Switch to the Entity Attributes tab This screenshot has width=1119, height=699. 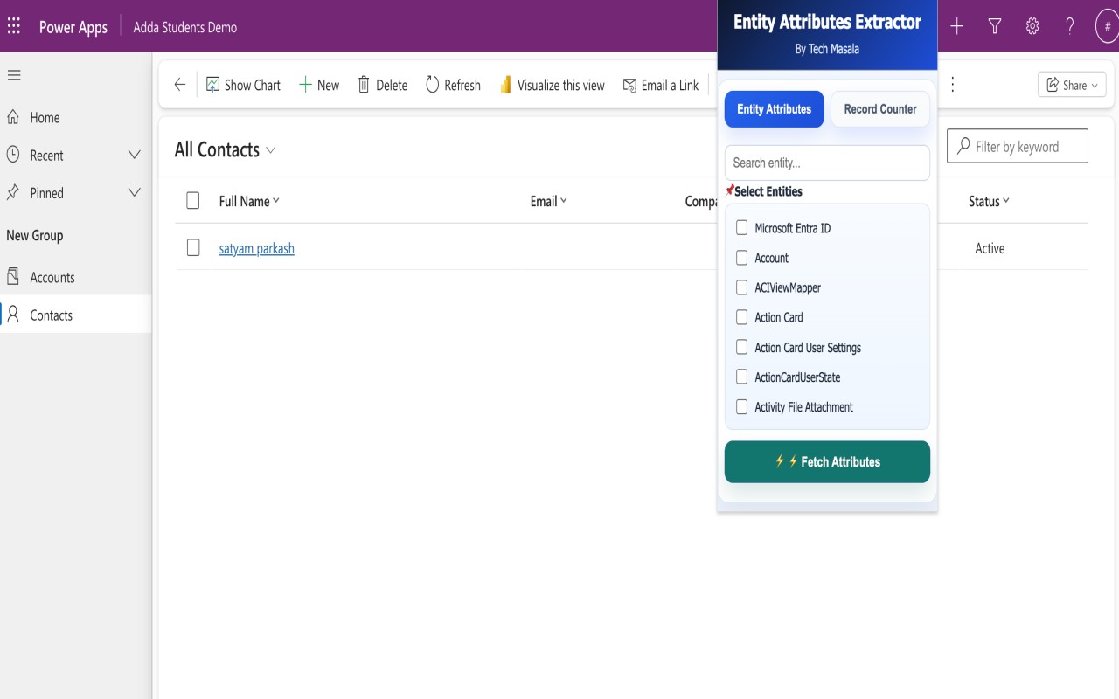coord(775,109)
